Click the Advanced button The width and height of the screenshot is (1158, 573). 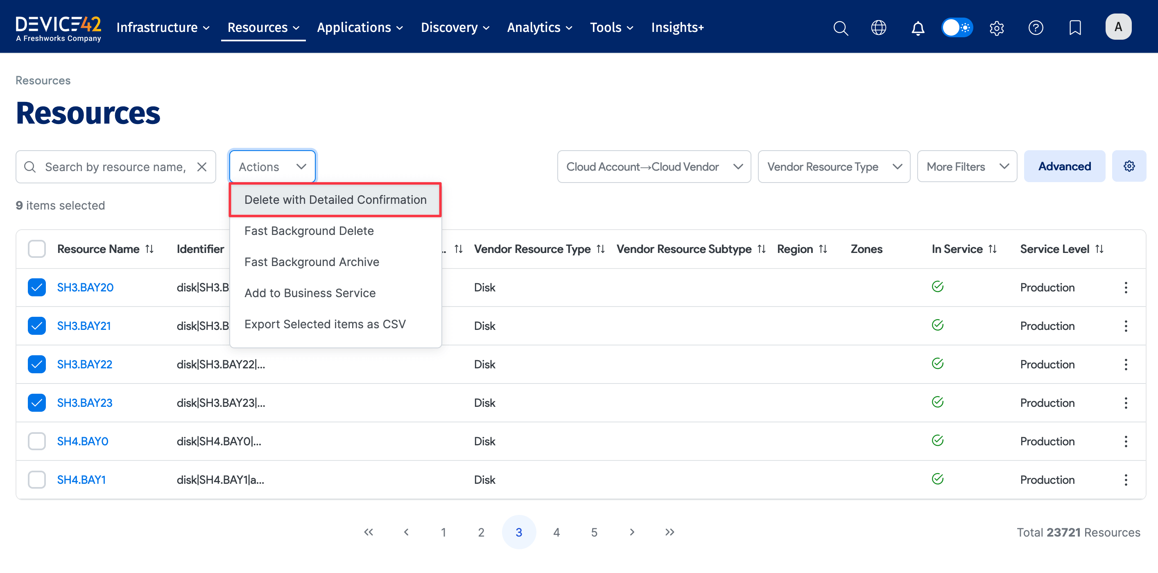pos(1065,166)
